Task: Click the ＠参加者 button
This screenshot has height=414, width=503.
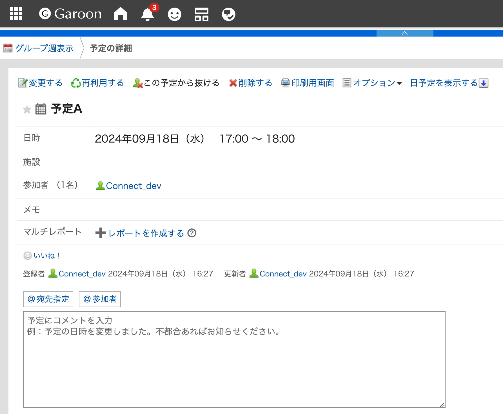Action: 100,299
